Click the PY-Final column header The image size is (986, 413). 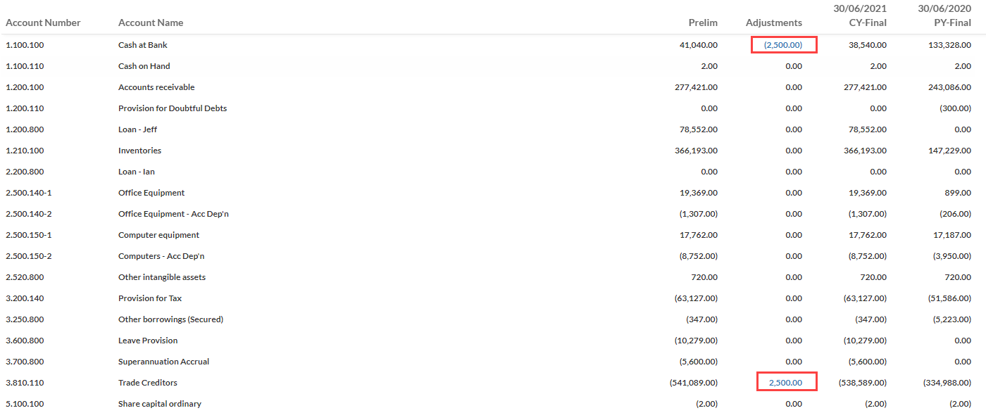point(951,23)
